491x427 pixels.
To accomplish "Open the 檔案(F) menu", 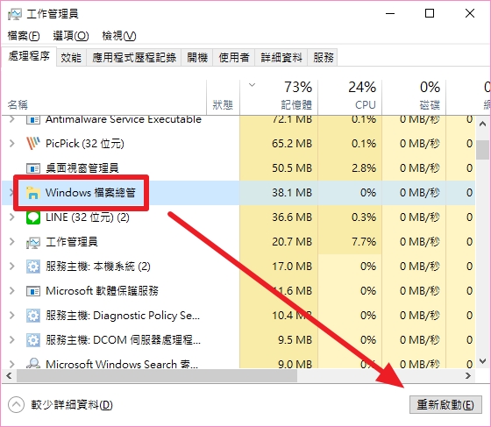I will (24, 36).
